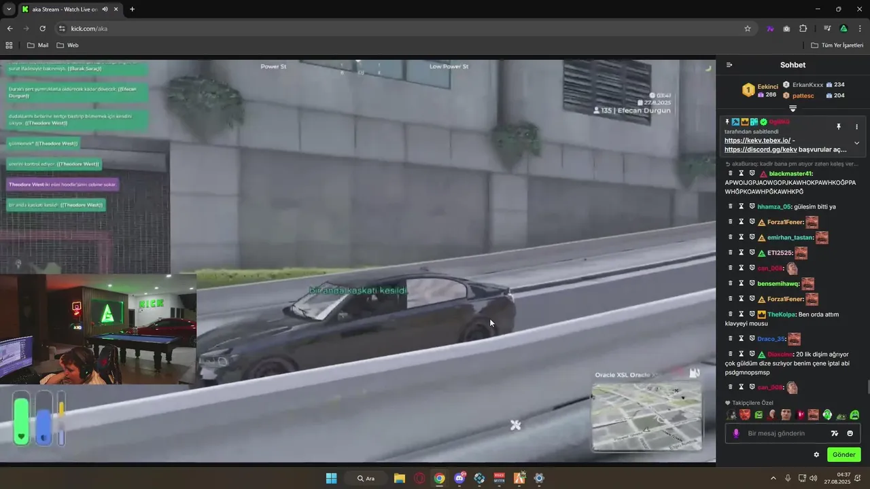Image resolution: width=870 pixels, height=489 pixels.
Task: Open the apps grid in bookmarks bar
Action: click(9, 45)
